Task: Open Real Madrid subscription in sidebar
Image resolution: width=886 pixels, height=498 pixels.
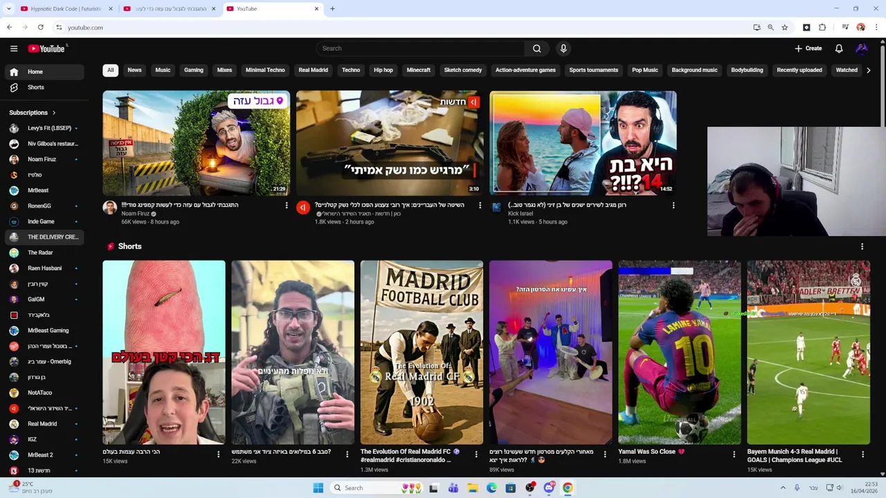Action: click(44, 424)
